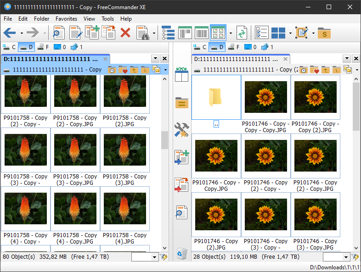Open history in left panel address bar
The image size is (361, 272).
pyautogui.click(x=112, y=70)
